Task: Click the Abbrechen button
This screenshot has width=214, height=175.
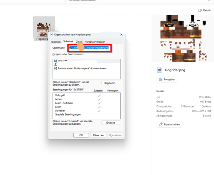Action: tap(98, 135)
